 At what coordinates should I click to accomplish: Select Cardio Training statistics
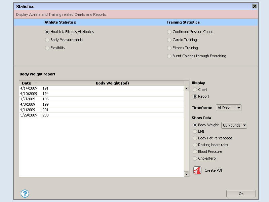coord(169,40)
